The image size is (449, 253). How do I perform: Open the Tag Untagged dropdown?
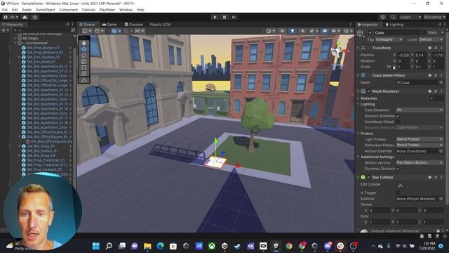(x=389, y=39)
